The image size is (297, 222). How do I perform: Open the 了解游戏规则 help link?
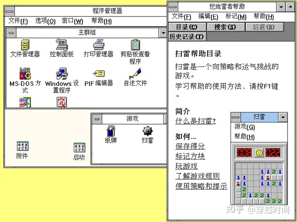click(x=197, y=176)
